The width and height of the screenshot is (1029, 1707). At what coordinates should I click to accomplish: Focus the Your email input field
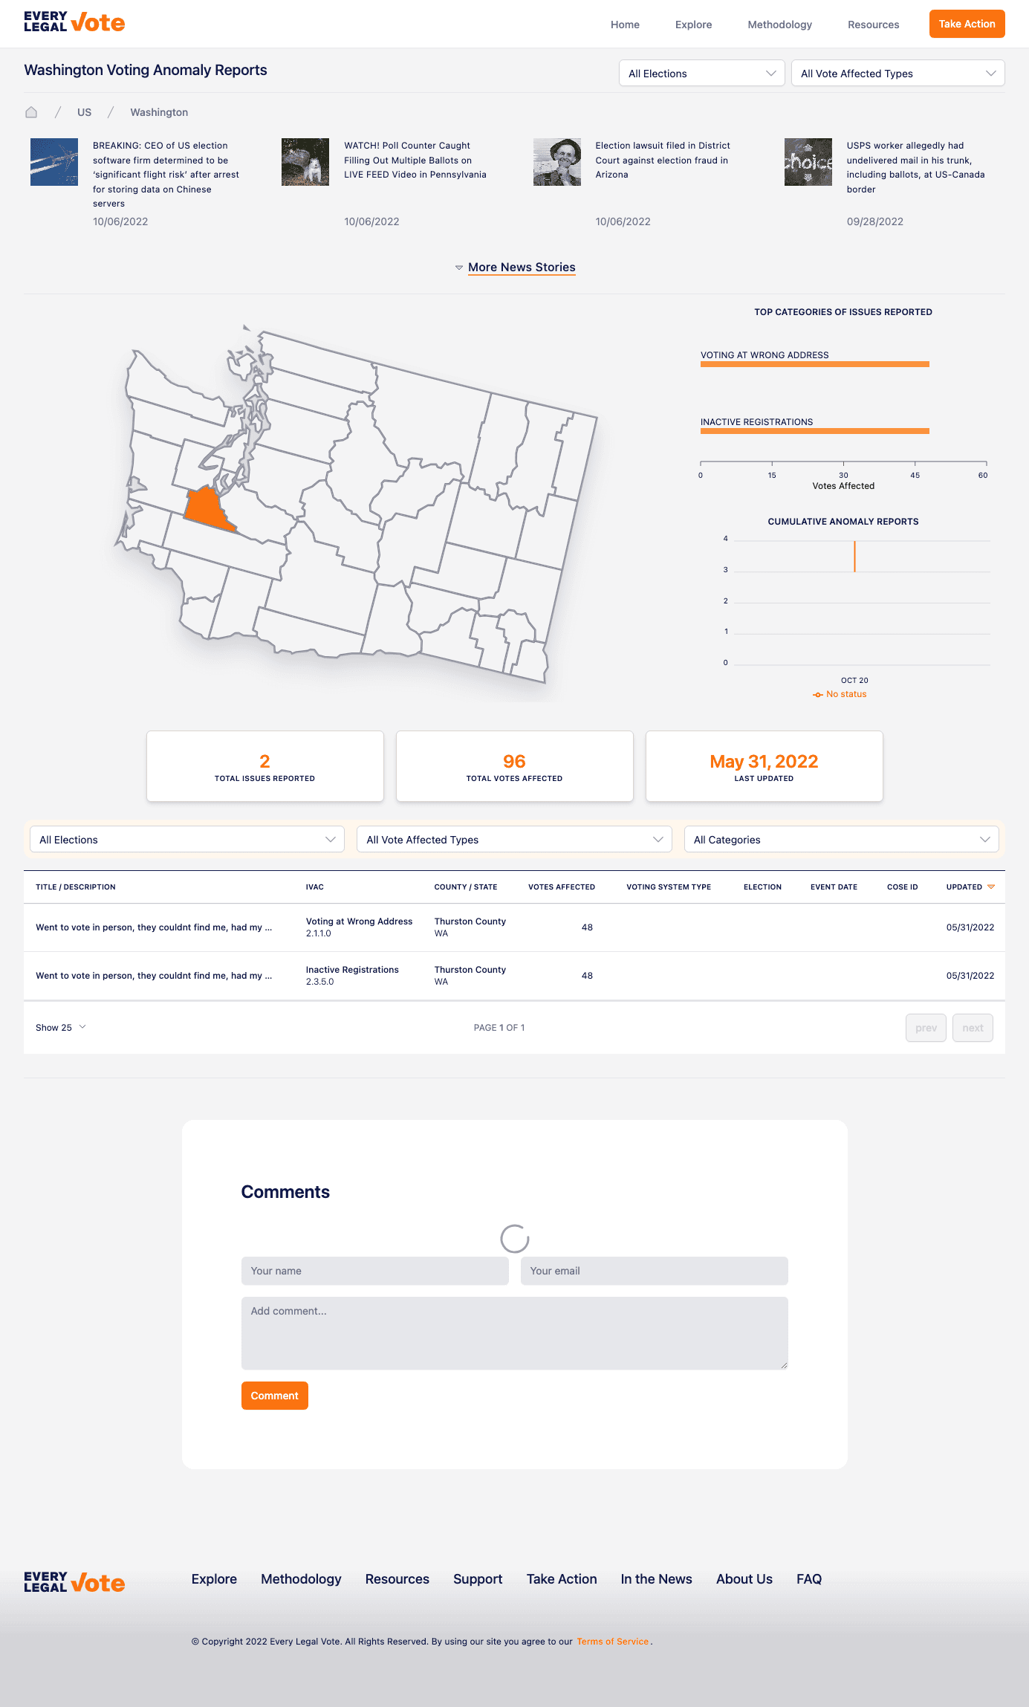[x=654, y=1271]
